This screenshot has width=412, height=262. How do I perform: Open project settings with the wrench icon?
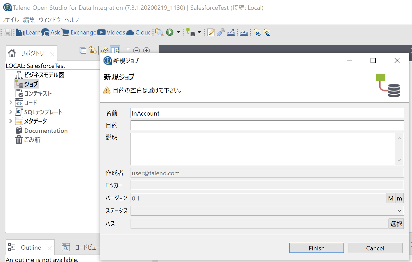221,32
